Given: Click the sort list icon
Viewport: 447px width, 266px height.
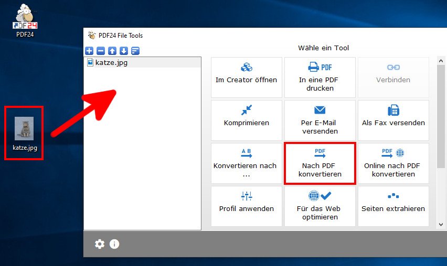Looking at the screenshot, I should tap(135, 51).
